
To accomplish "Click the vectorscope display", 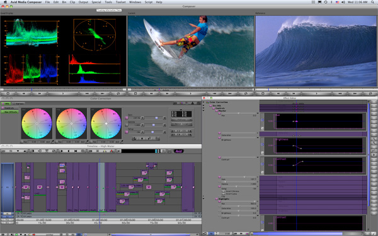I will (94, 35).
